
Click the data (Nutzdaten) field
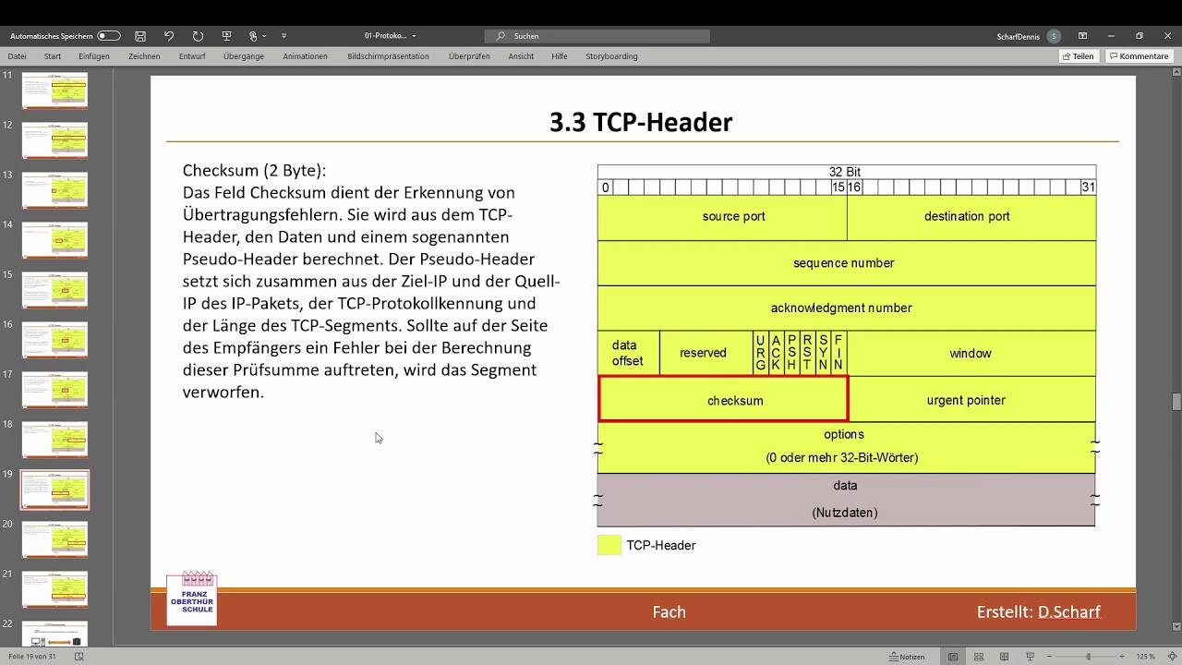pyautogui.click(x=847, y=500)
